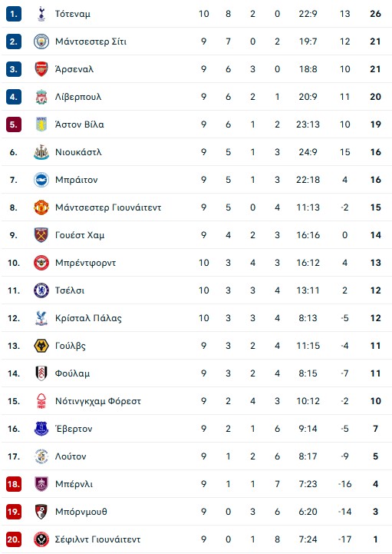Open the Μπρέντφορντ team link
Image resolution: width=392 pixels, height=554 pixels.
click(x=85, y=263)
